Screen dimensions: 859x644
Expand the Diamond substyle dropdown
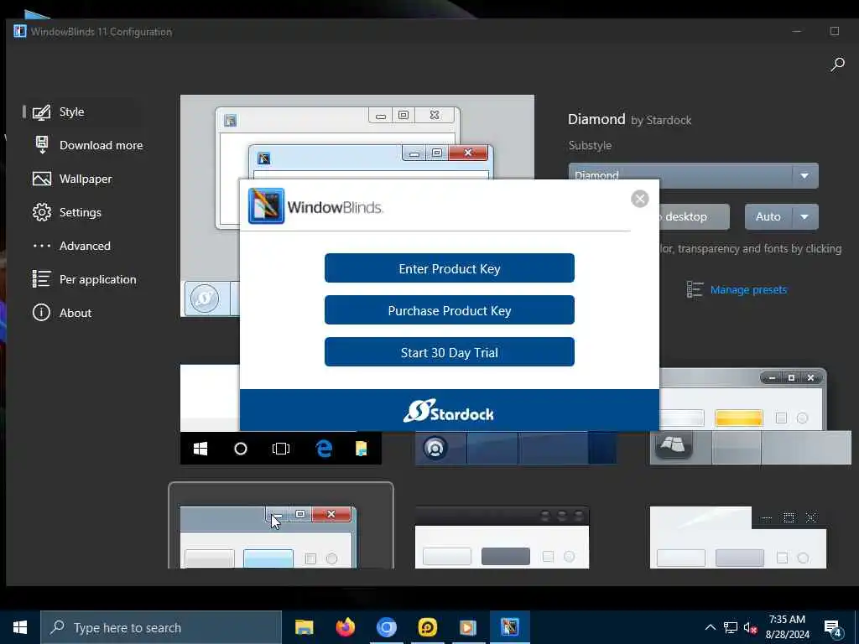pos(804,176)
